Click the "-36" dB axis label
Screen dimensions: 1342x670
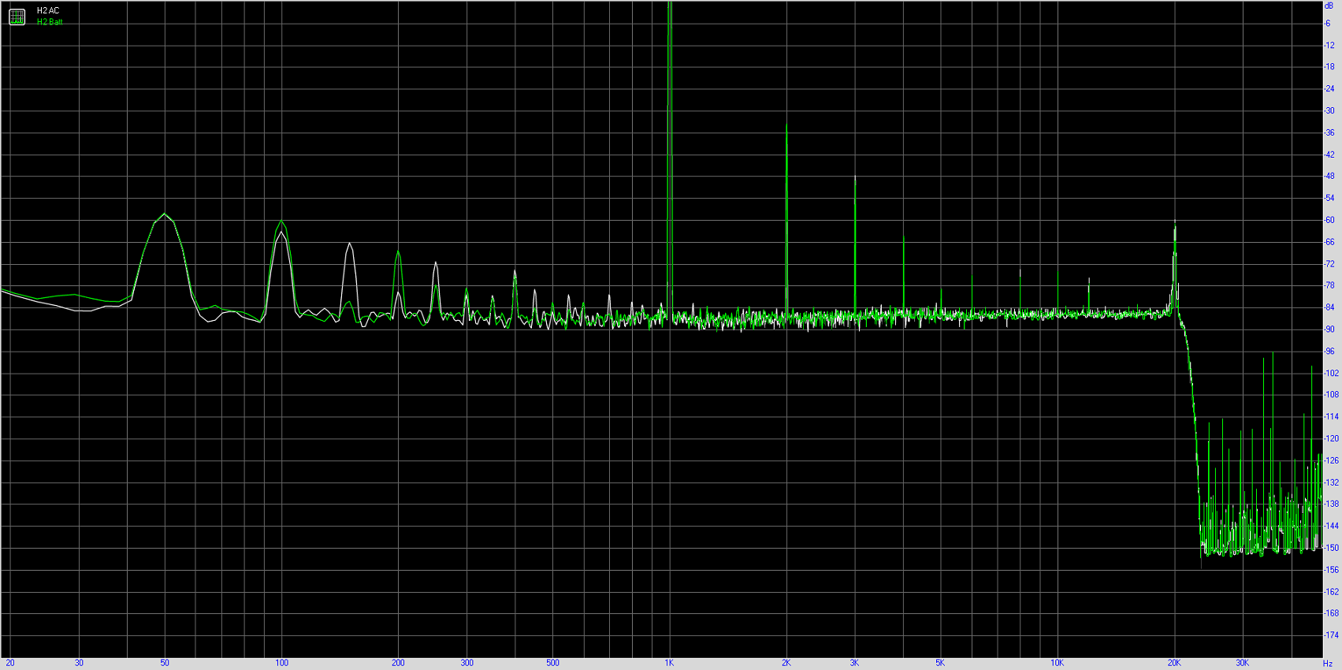(x=1329, y=132)
